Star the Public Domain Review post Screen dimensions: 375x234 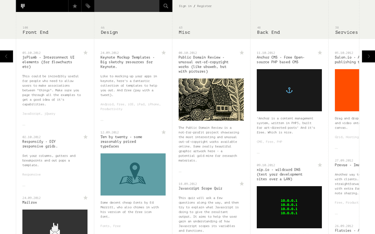click(x=242, y=53)
